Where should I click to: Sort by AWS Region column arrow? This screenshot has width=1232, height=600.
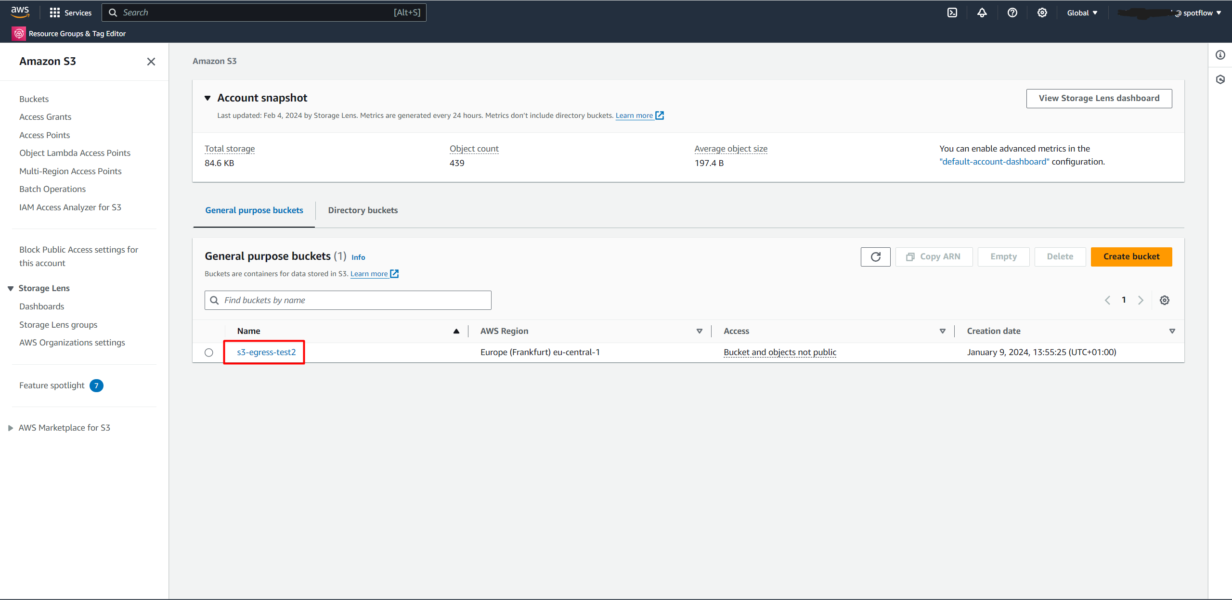click(699, 331)
